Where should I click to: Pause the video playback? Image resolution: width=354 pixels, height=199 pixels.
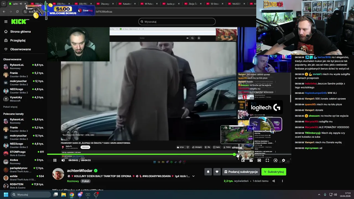click(55, 160)
